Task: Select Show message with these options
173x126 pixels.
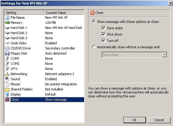Action: pyautogui.click(x=94, y=21)
